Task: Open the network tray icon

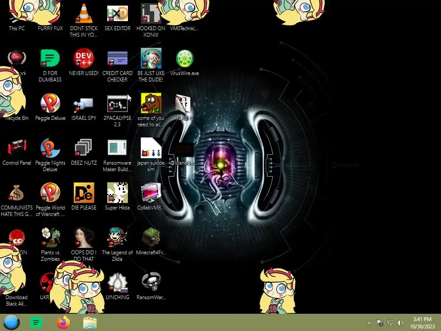Action: pos(390,323)
